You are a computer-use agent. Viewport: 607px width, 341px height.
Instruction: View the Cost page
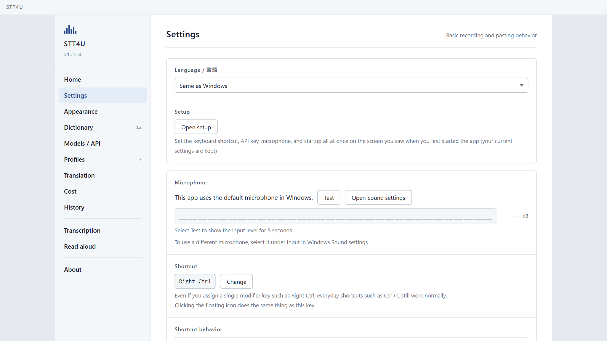point(103,191)
